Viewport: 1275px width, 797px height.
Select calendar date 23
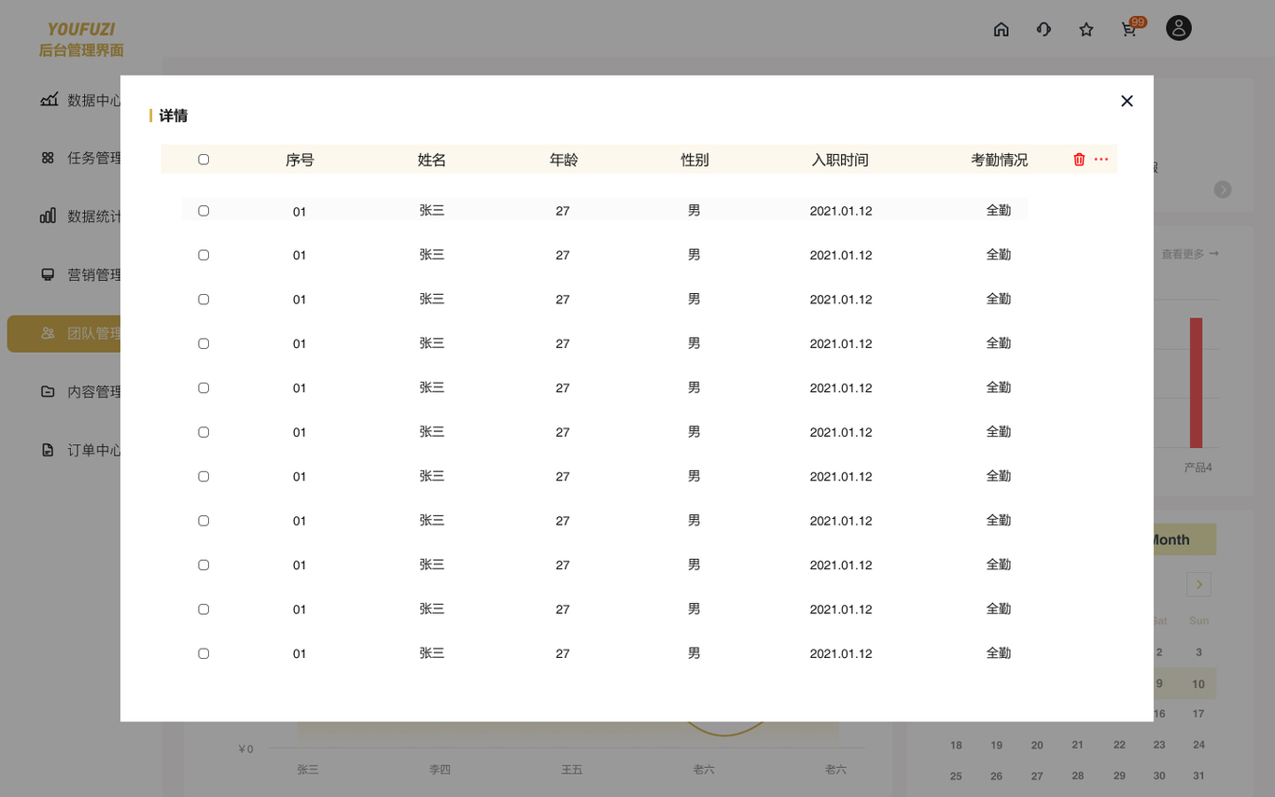point(1159,745)
